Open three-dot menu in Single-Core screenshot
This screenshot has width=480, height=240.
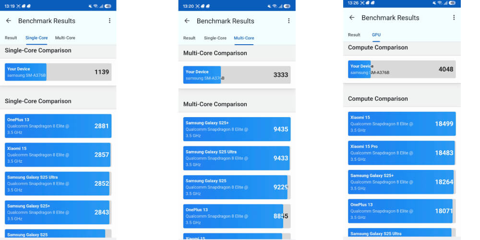click(109, 21)
